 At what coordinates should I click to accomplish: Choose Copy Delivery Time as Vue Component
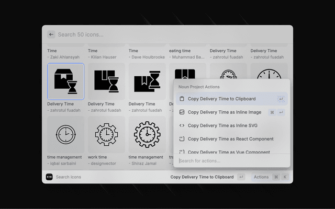coord(229,152)
